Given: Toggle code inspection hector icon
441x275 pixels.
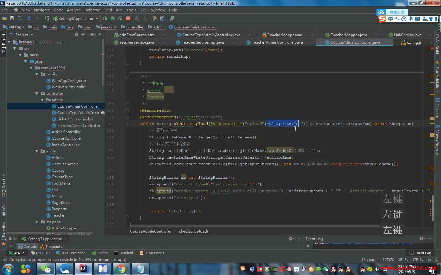Looking at the screenshot, I should pos(437,259).
